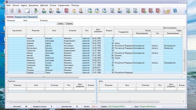Open the Справочники menu
The width and height of the screenshot is (196, 110).
tap(64, 5)
